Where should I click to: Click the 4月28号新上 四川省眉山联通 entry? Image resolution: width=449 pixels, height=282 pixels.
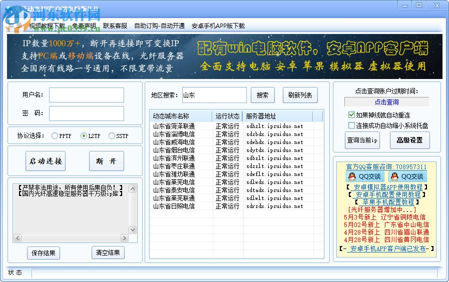click(386, 232)
